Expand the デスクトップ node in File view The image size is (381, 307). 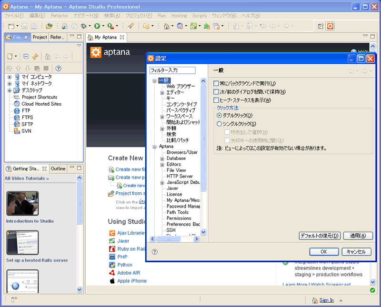click(x=9, y=90)
